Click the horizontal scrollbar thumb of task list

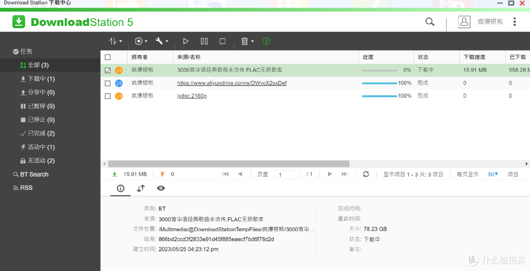(x=229, y=164)
